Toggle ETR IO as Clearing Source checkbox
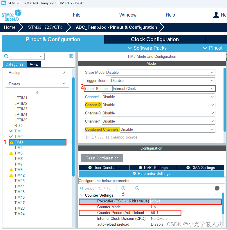 (x=88, y=137)
